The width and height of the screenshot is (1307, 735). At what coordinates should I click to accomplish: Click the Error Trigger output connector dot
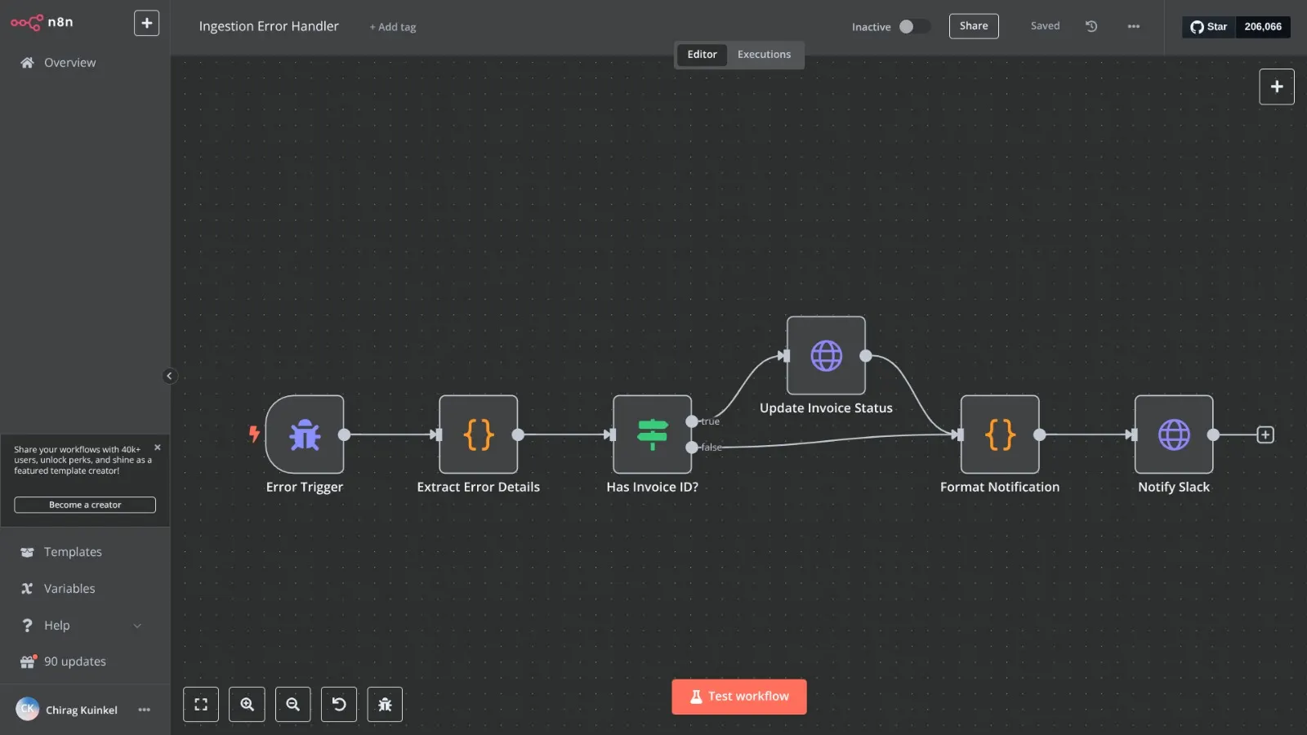345,434
